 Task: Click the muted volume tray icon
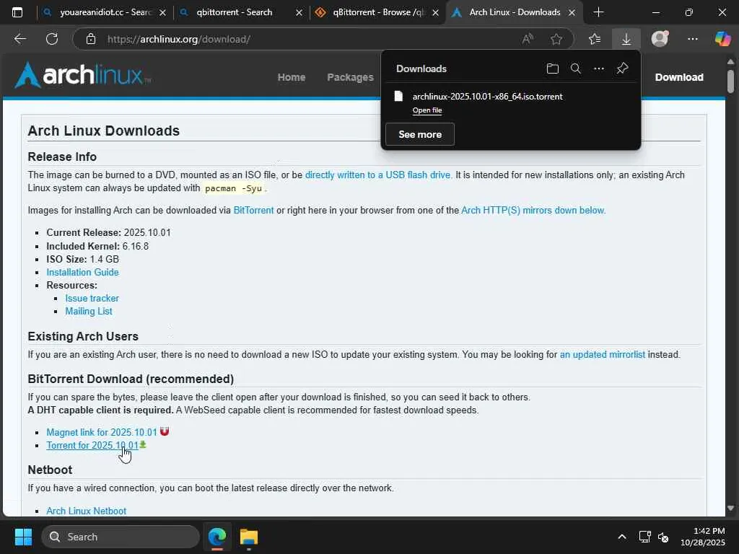(663, 537)
